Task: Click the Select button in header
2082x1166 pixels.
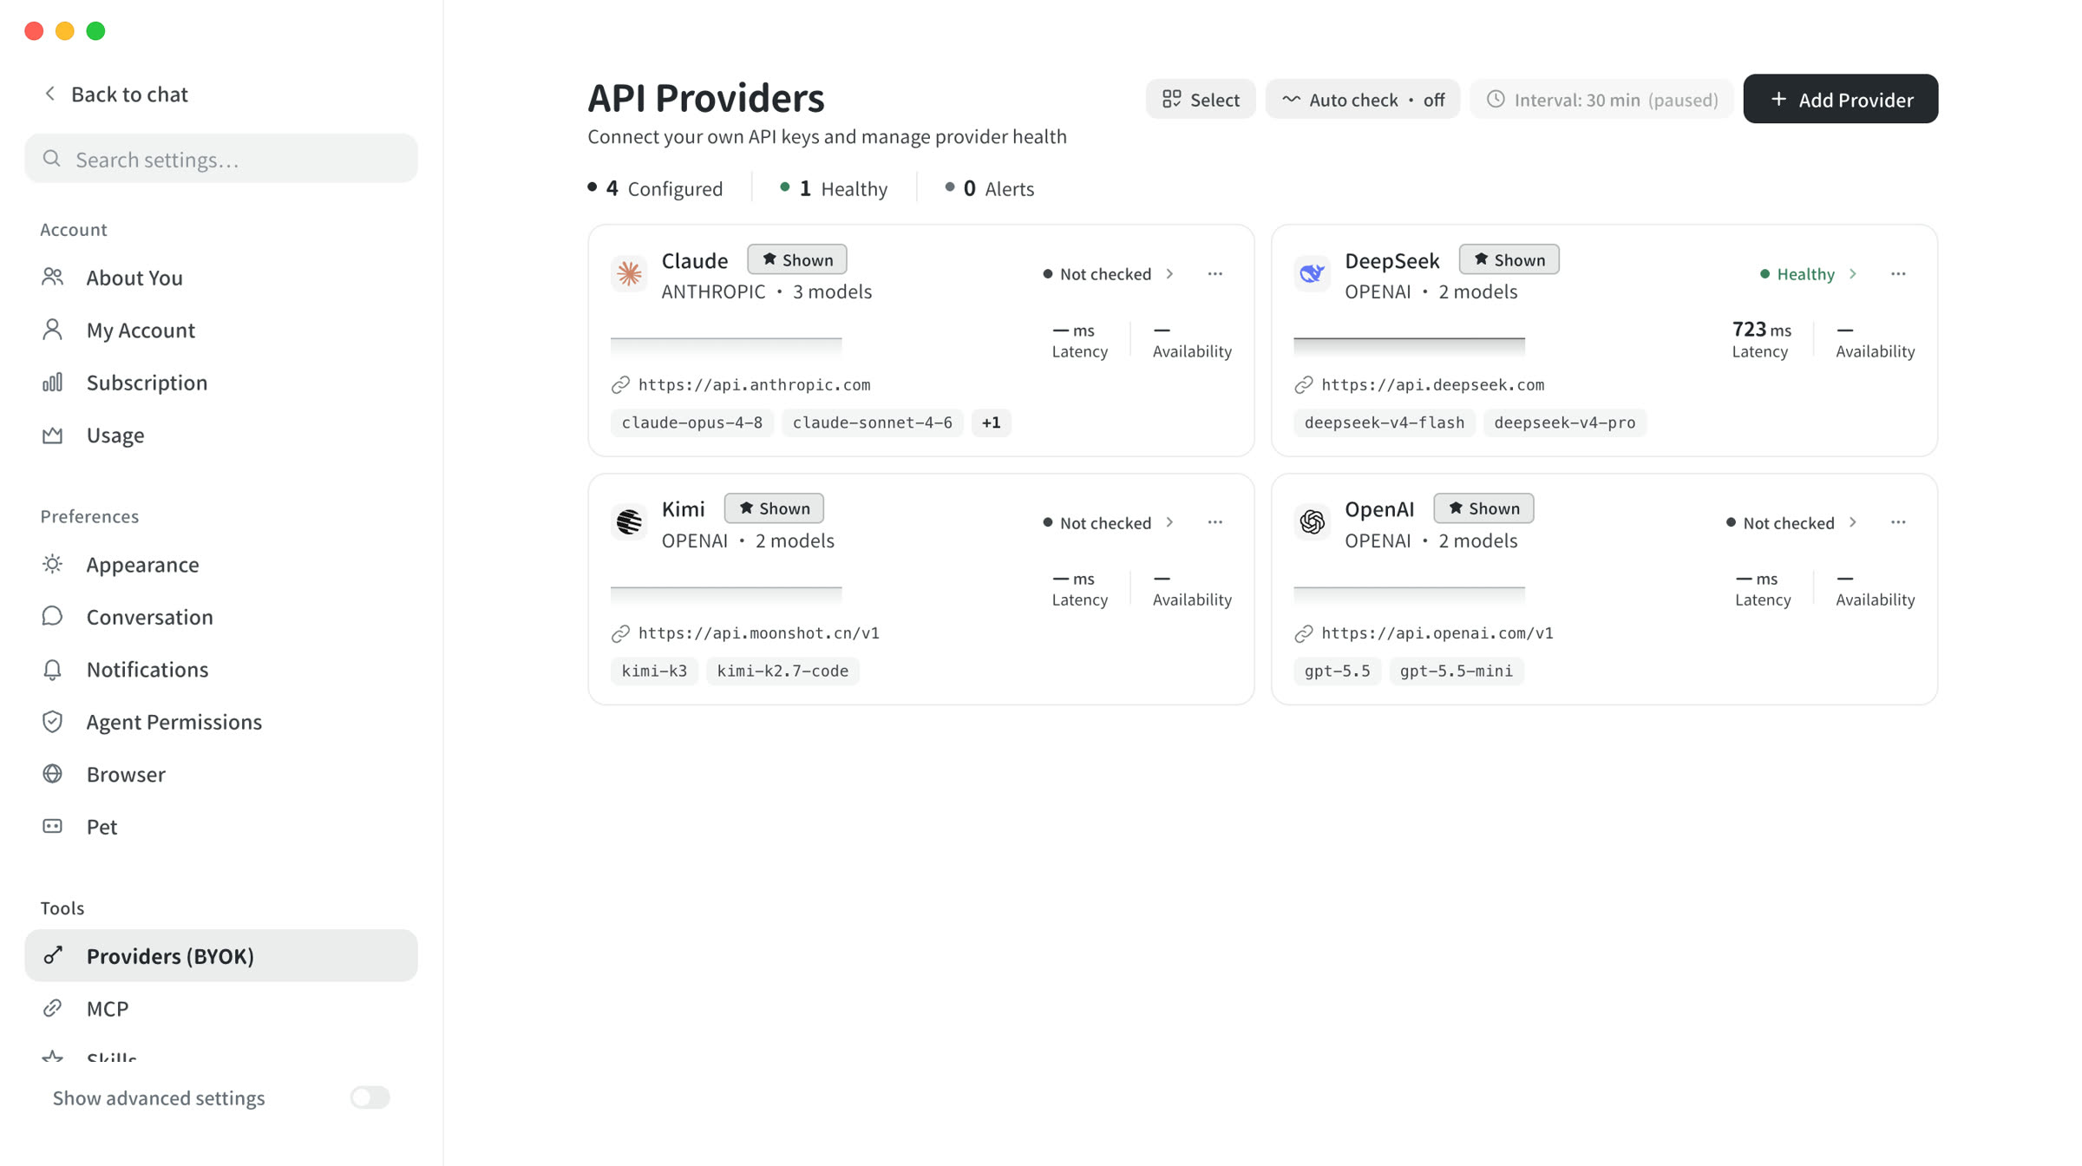Action: 1201,99
